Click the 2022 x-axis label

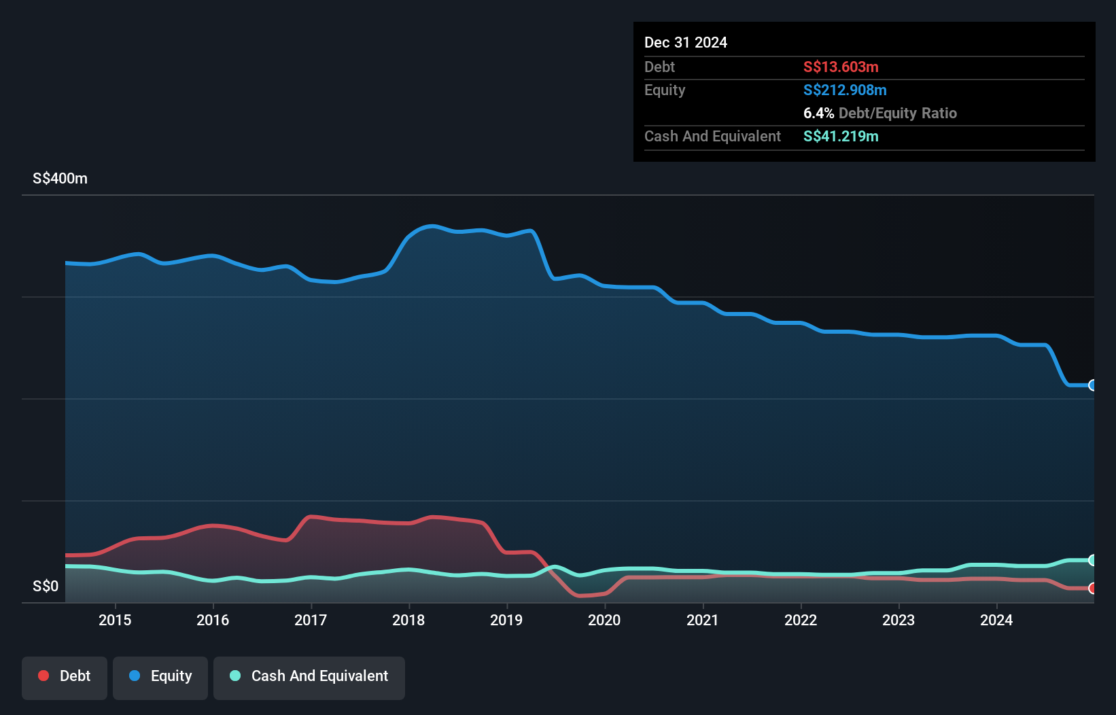click(801, 620)
